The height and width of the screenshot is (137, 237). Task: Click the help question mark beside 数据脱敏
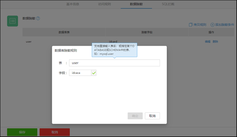38,18
